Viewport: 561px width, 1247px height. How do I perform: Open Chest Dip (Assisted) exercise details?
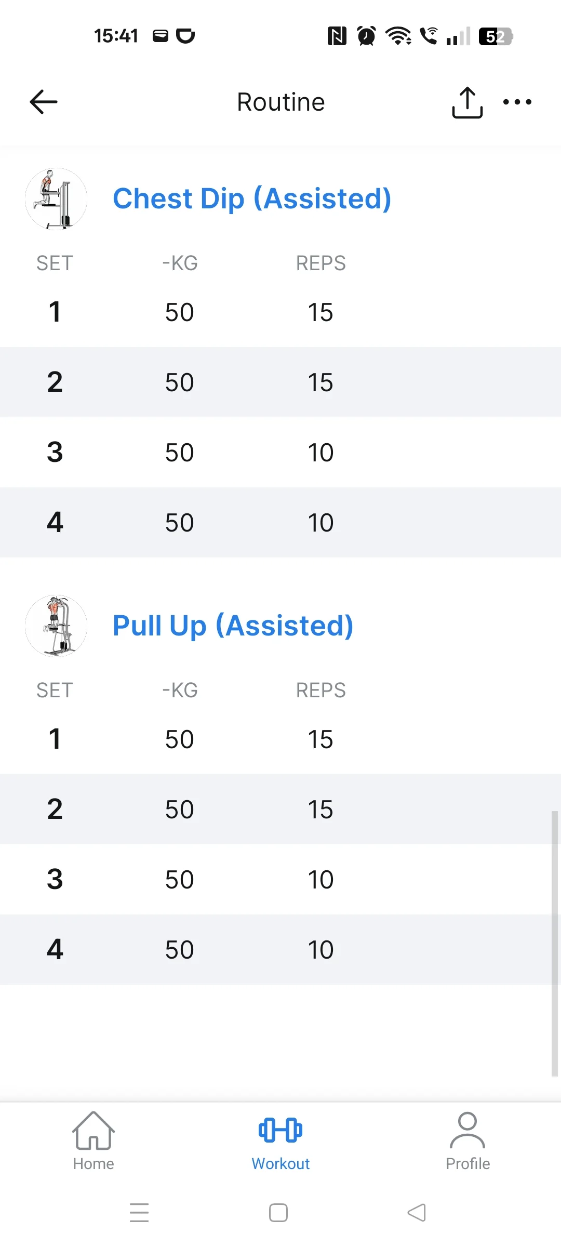click(252, 199)
